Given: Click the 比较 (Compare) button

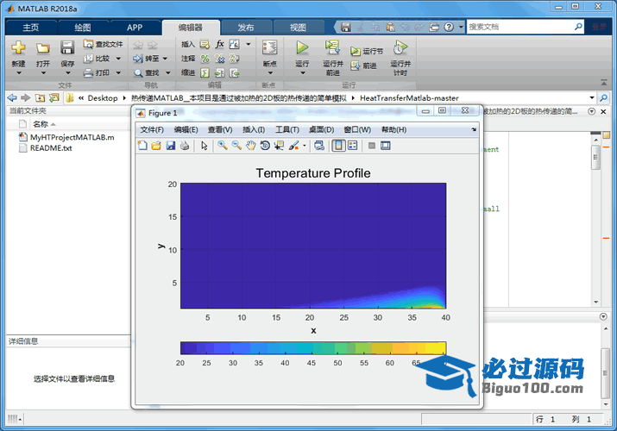Looking at the screenshot, I should click(x=103, y=59).
